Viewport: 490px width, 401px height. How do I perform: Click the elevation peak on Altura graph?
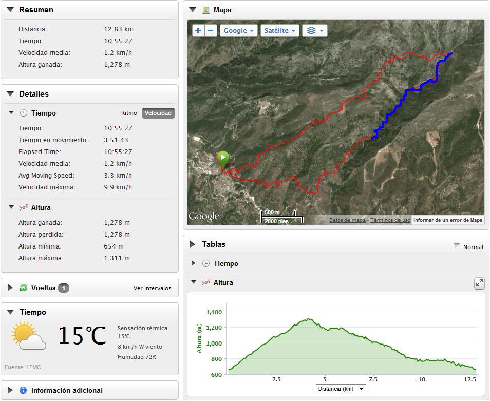point(309,319)
